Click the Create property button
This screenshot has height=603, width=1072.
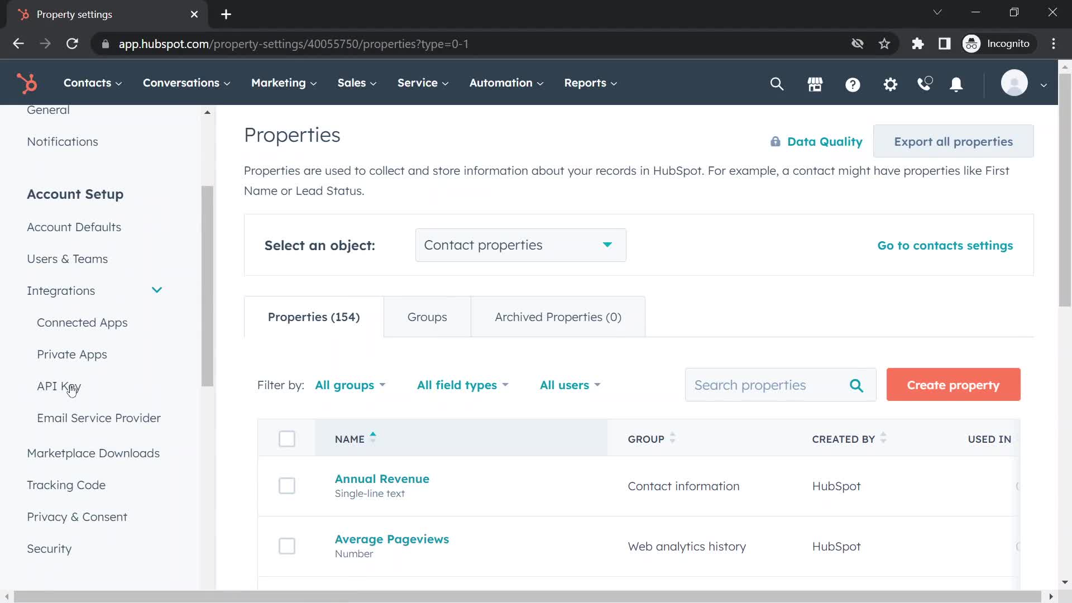pos(954,384)
